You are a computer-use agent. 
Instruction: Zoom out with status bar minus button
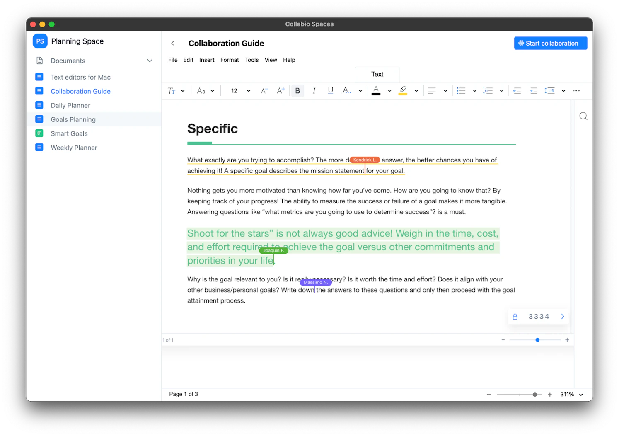pyautogui.click(x=489, y=395)
